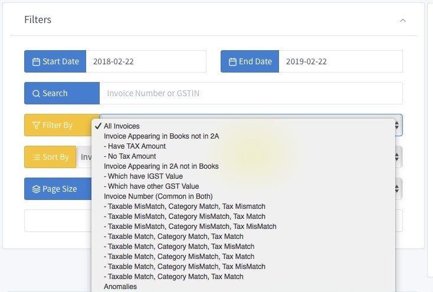Open the Page Size dropdown arrows
Screen dimensions: 433x292
click(x=397, y=189)
